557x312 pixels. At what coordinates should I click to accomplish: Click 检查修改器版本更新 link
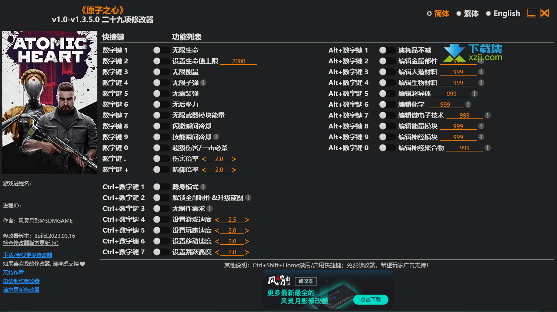31,243
